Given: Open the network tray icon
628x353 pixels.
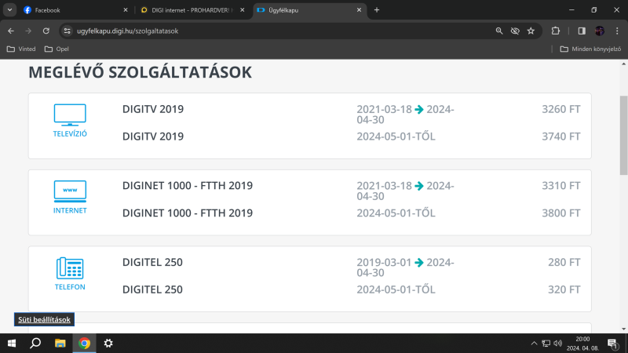Looking at the screenshot, I should pyautogui.click(x=546, y=343).
